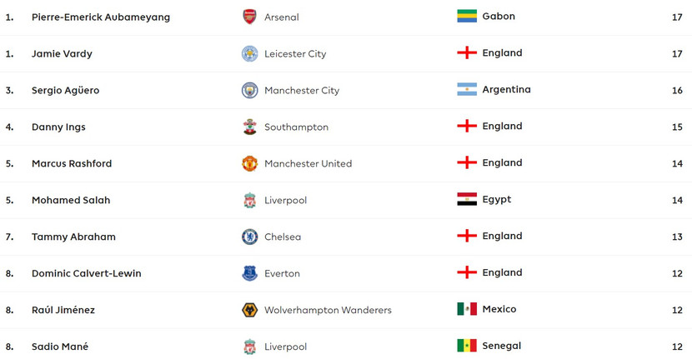The height and width of the screenshot is (359, 692).
Task: Open Pierre-Emerick Aubameyang's player profile
Action: point(100,17)
